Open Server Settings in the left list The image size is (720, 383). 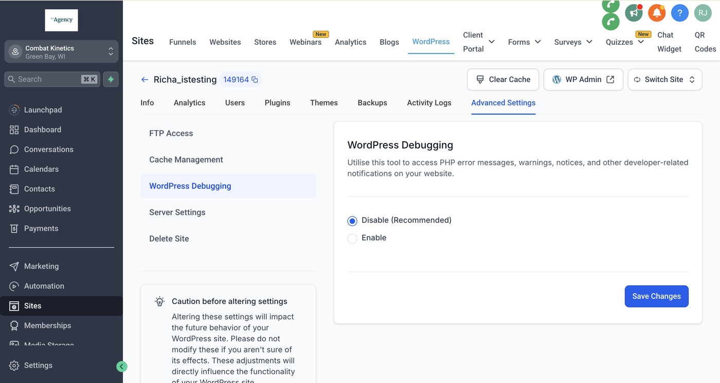177,212
